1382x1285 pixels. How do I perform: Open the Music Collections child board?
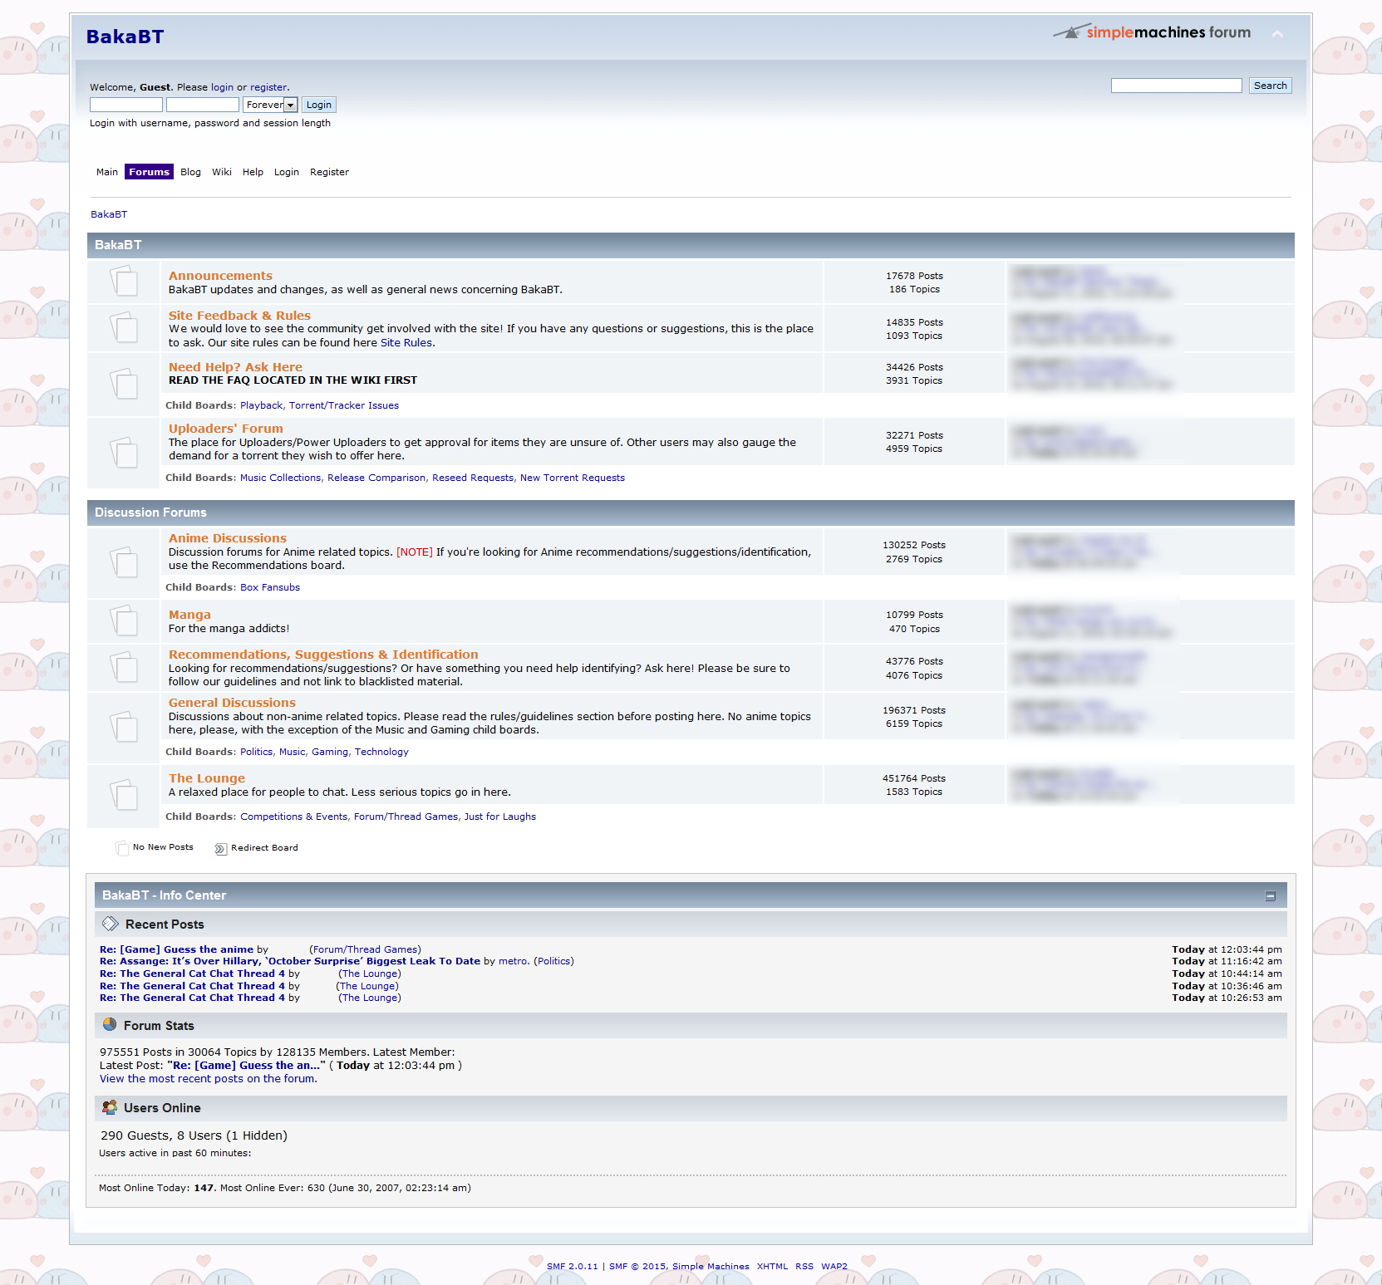click(280, 478)
